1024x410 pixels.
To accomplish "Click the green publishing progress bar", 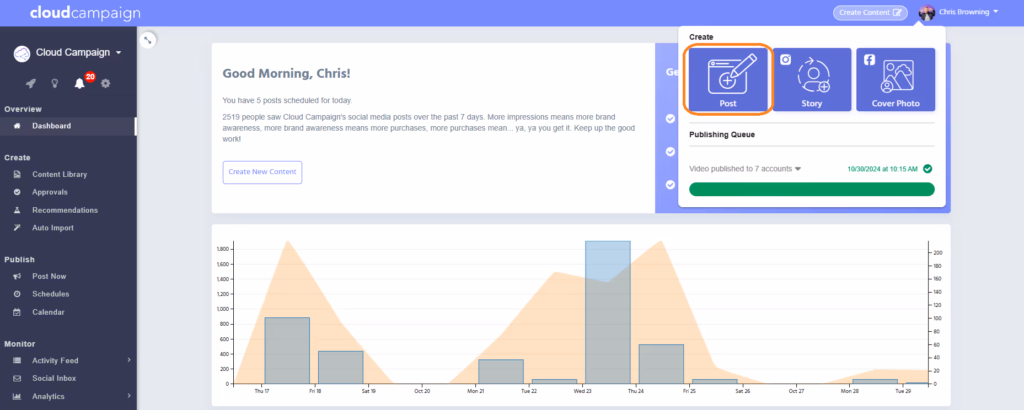I will pos(812,189).
